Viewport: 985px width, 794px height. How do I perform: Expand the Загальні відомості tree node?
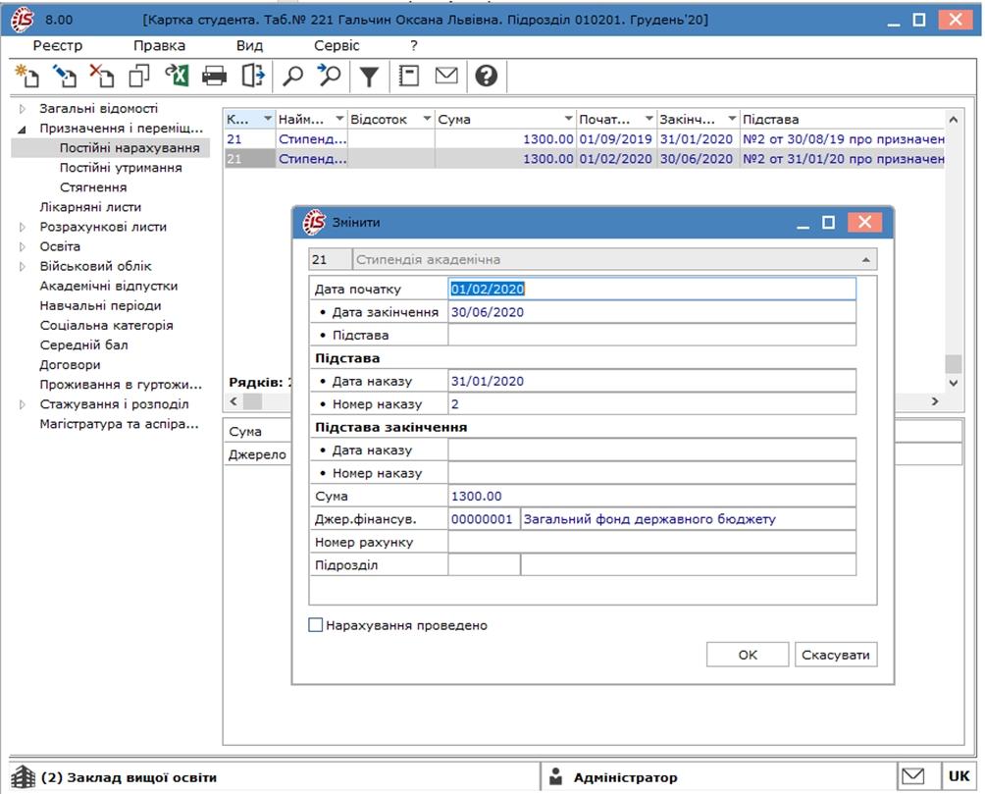(23, 109)
